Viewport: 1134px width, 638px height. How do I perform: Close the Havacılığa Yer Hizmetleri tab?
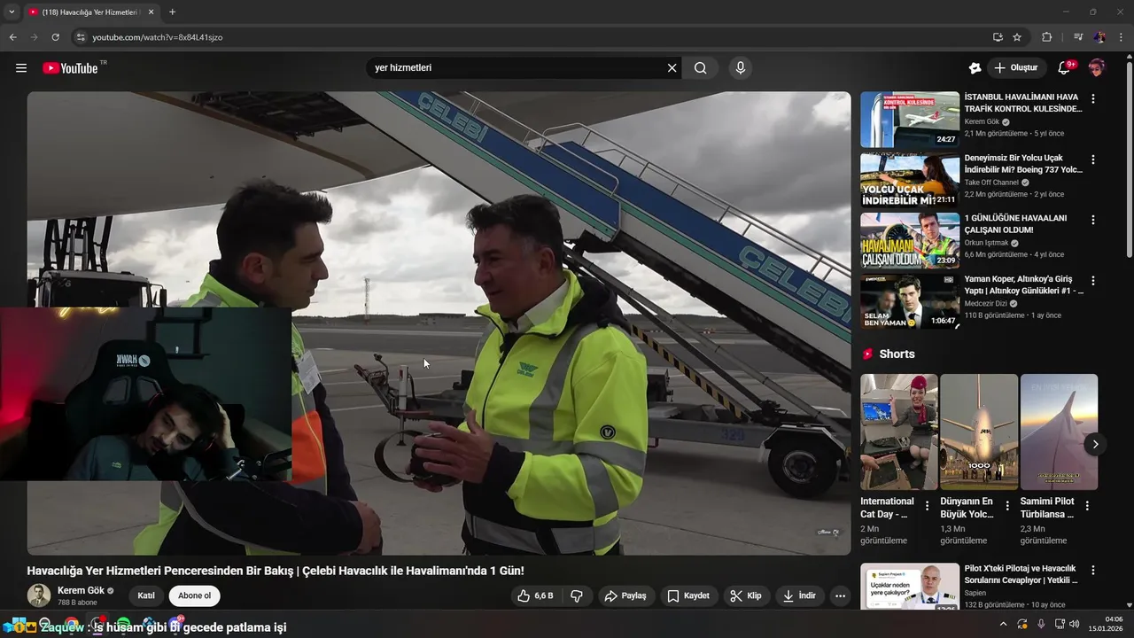151,12
